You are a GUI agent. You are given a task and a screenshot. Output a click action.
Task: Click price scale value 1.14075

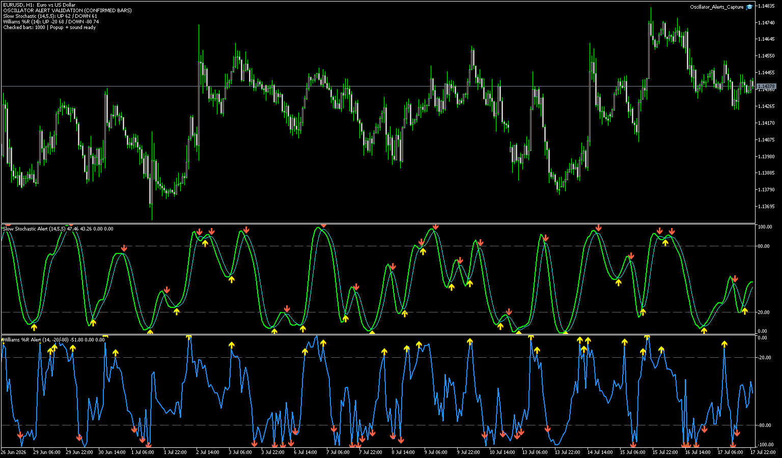pos(766,140)
